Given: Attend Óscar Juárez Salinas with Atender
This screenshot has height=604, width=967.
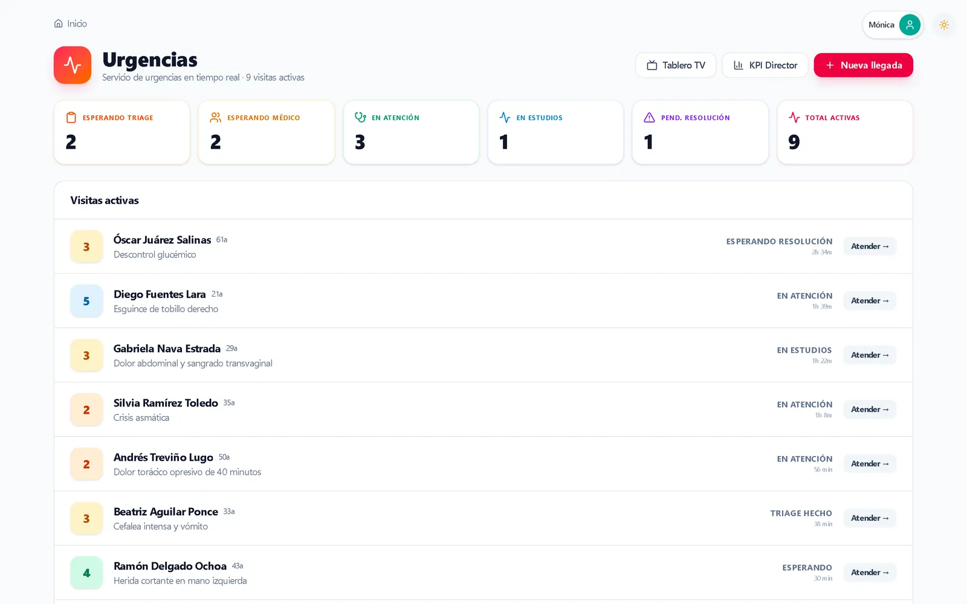Looking at the screenshot, I should 870,246.
